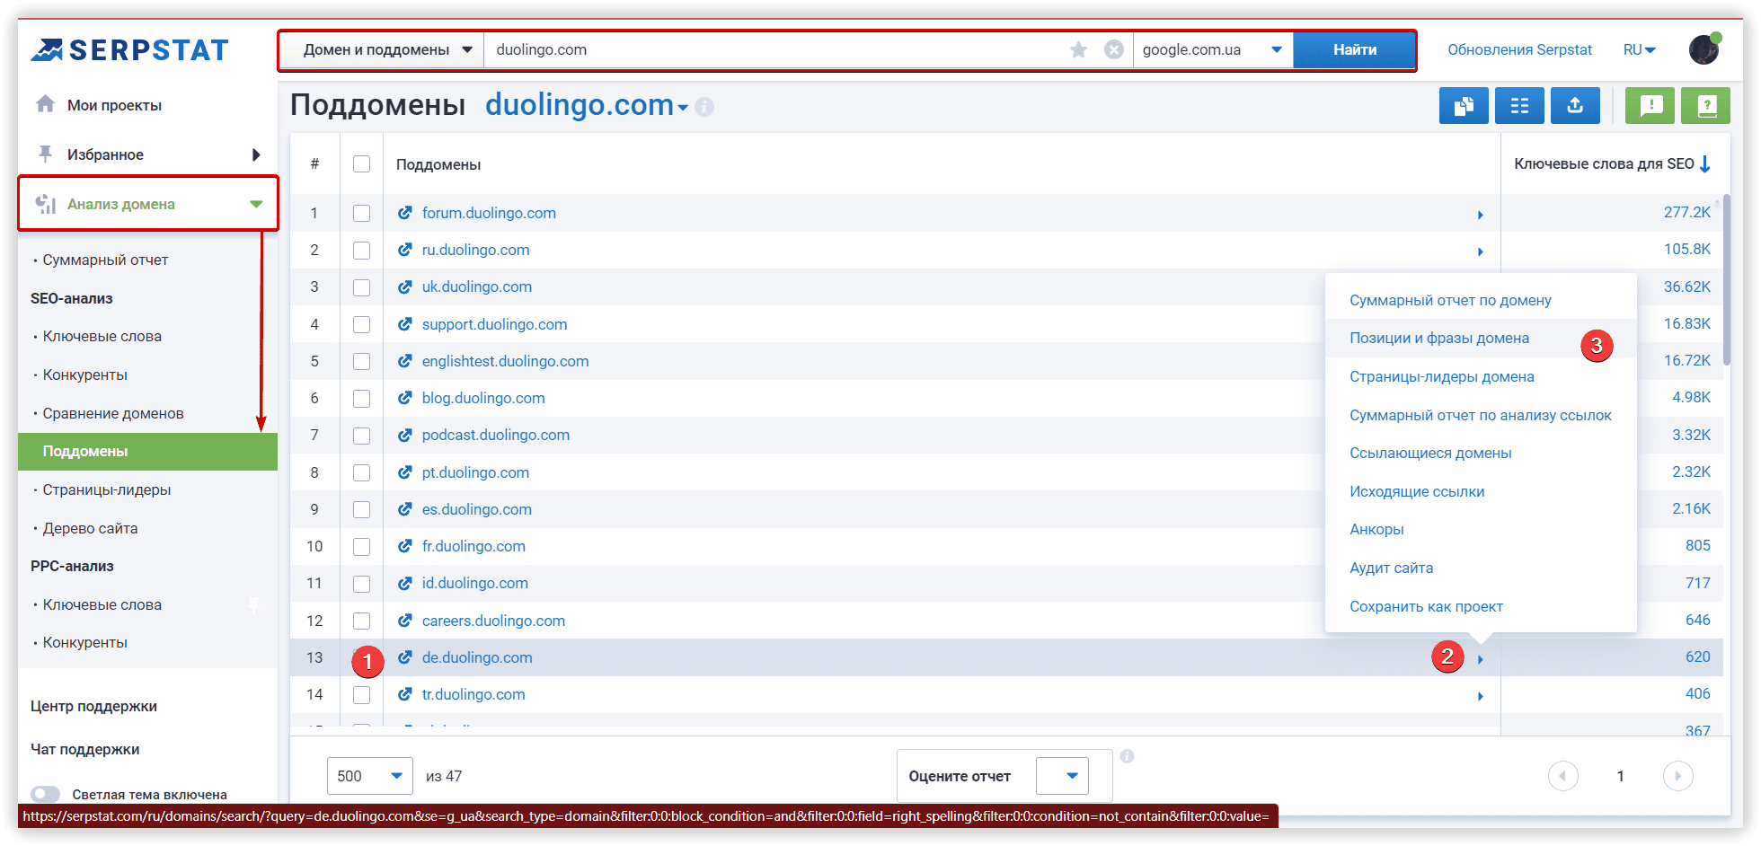The image size is (1761, 846).
Task: Open de.duolingo.com subdomain link
Action: 477,657
